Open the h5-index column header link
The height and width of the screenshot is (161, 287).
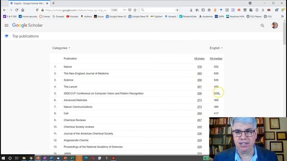coord(199,59)
